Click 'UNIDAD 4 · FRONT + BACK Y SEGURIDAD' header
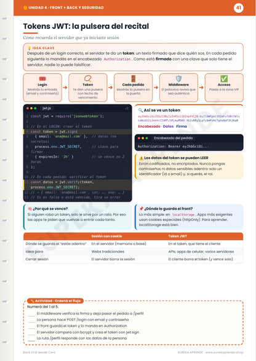256x361 pixels. pos(66,7)
